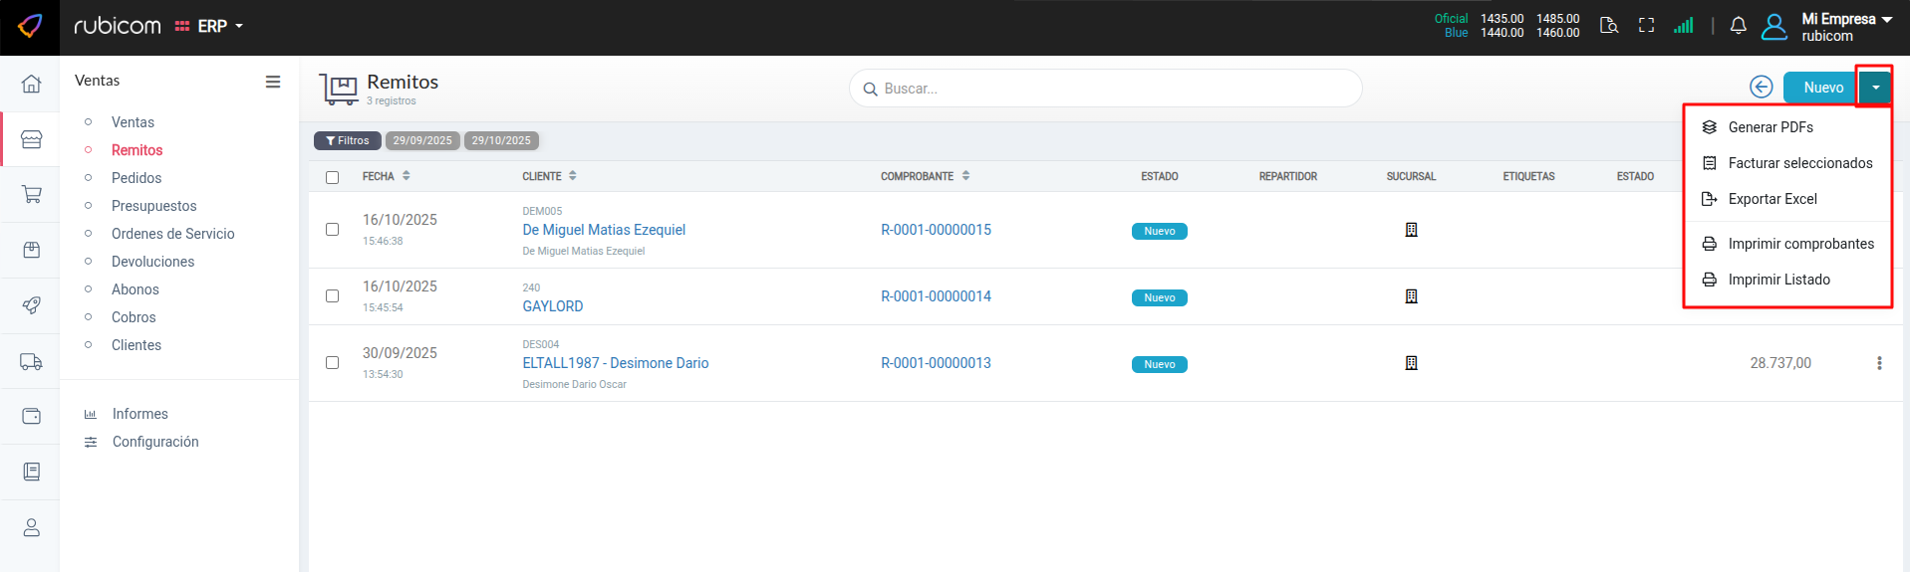
Task: Open the shopping cart sidebar icon
Action: (31, 194)
